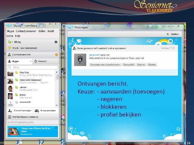
Task: Click the Skype Home house icon
Action: tap(56, 42)
